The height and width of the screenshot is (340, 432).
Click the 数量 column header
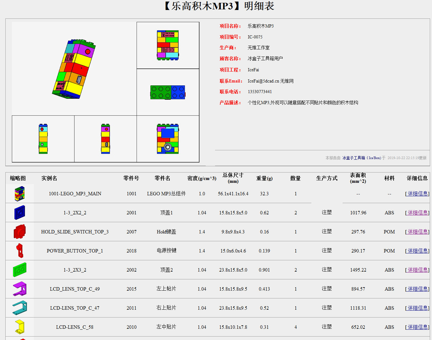coord(295,178)
